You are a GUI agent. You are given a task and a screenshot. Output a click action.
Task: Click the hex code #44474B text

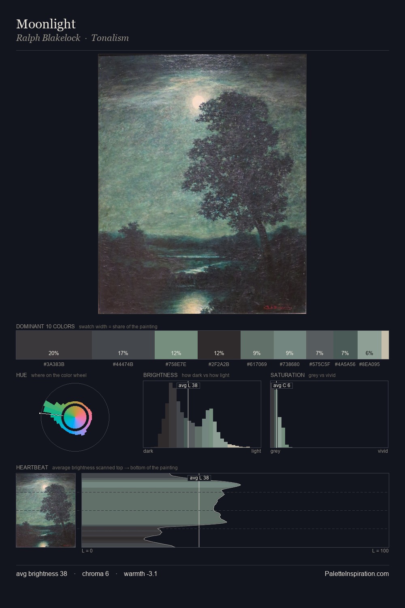123,364
